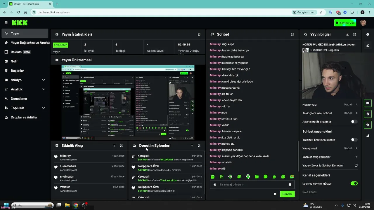Open Takipçilere özel sohbet options
Viewport: 374px width, 210px height.
[x=330, y=113]
